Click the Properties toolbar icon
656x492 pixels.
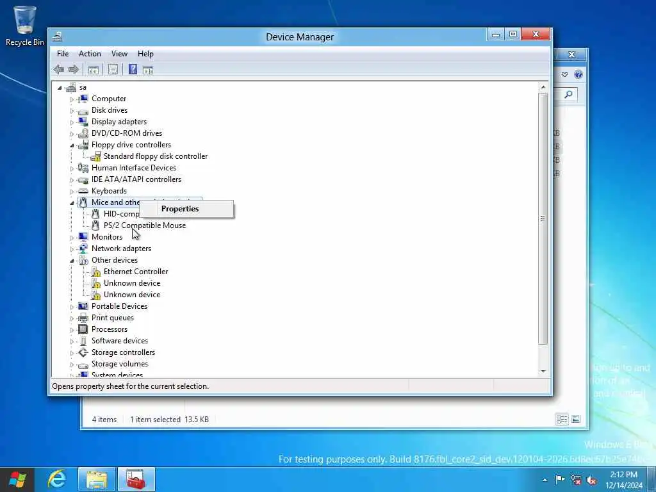[113, 69]
